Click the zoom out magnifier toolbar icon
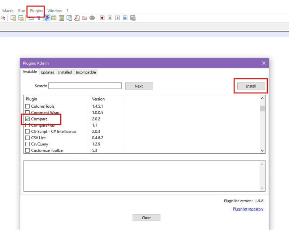289x230 pixels. tap(3, 18)
